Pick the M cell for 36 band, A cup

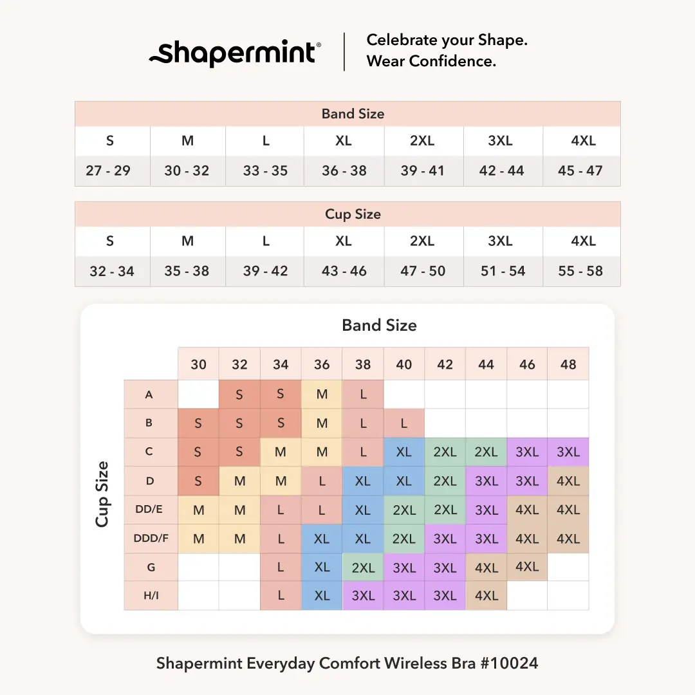(322, 394)
